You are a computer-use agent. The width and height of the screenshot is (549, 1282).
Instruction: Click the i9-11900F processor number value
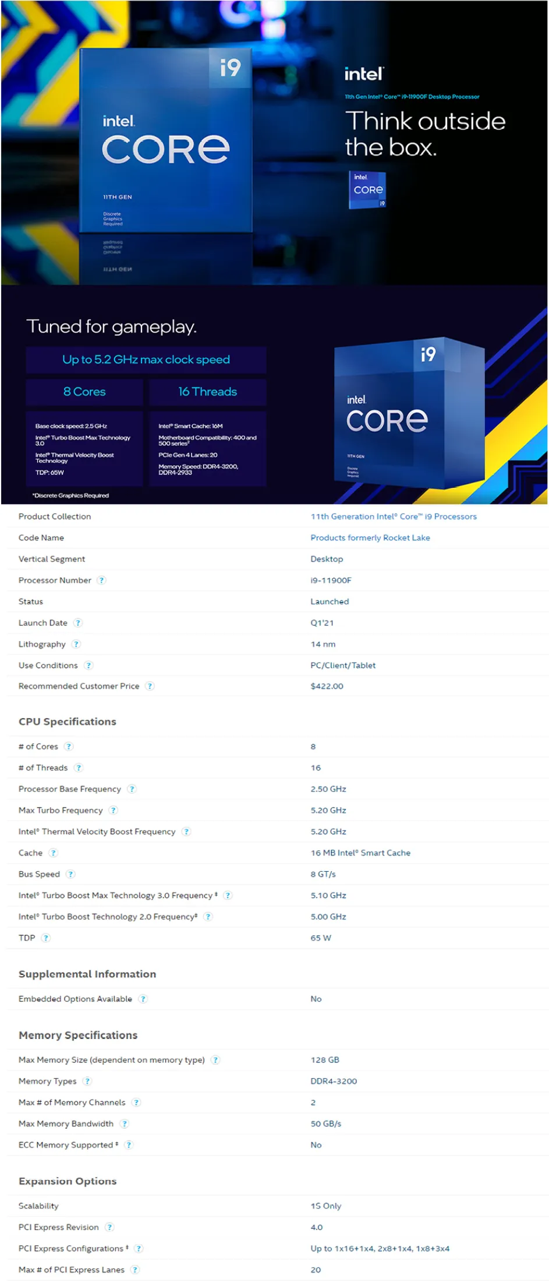pos(331,580)
